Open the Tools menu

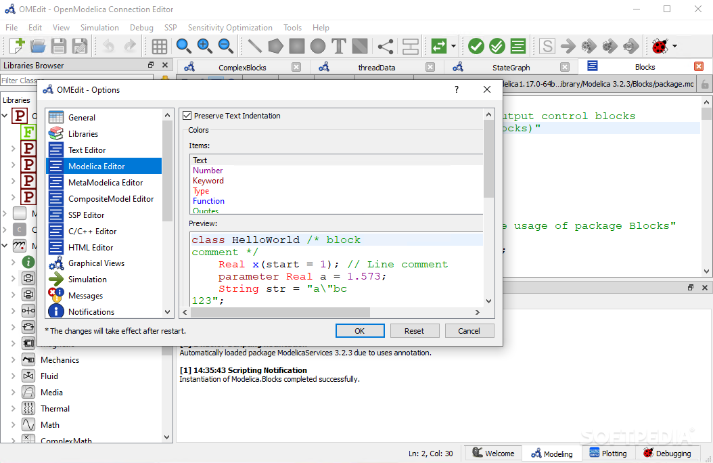pyautogui.click(x=292, y=28)
